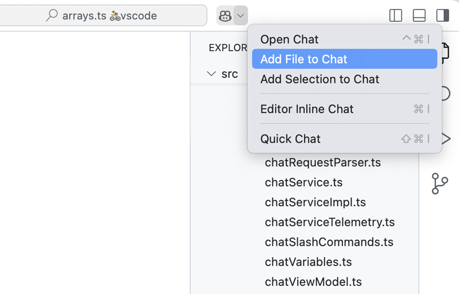
Task: Click the run arrow icon on the right edge
Action: (447, 138)
